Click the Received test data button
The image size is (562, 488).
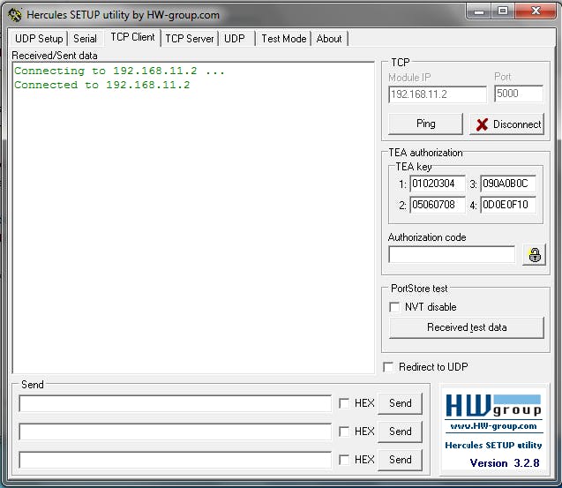click(467, 327)
